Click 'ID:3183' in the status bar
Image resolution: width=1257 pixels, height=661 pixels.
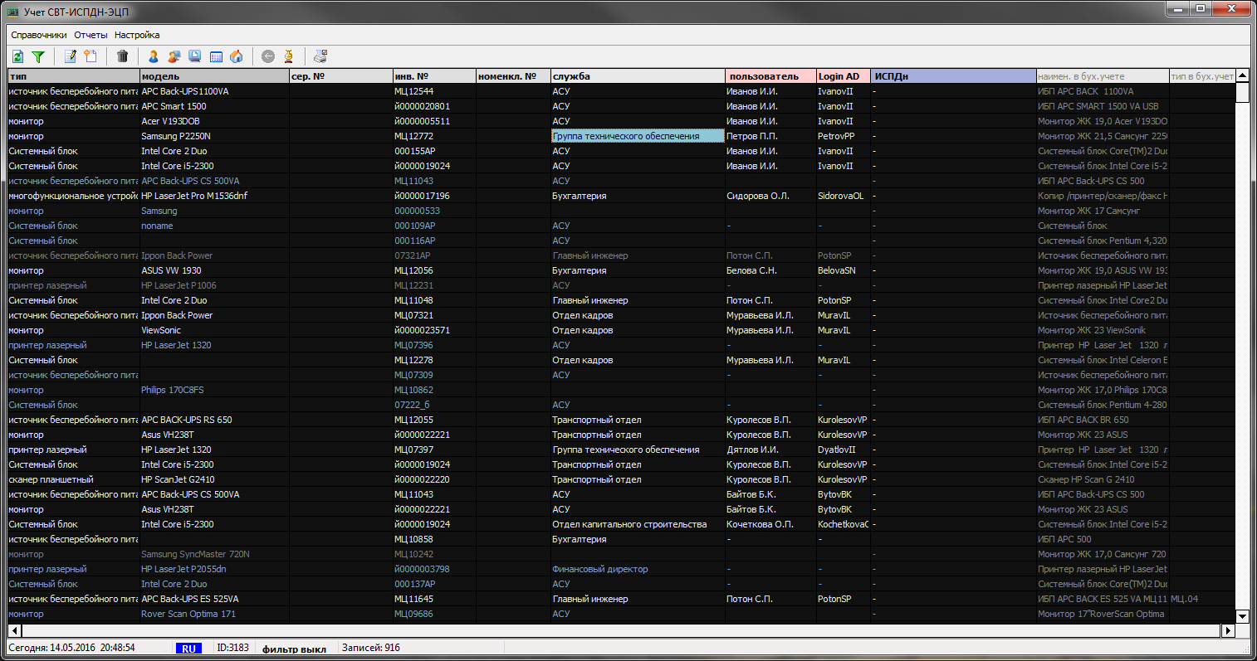[232, 648]
